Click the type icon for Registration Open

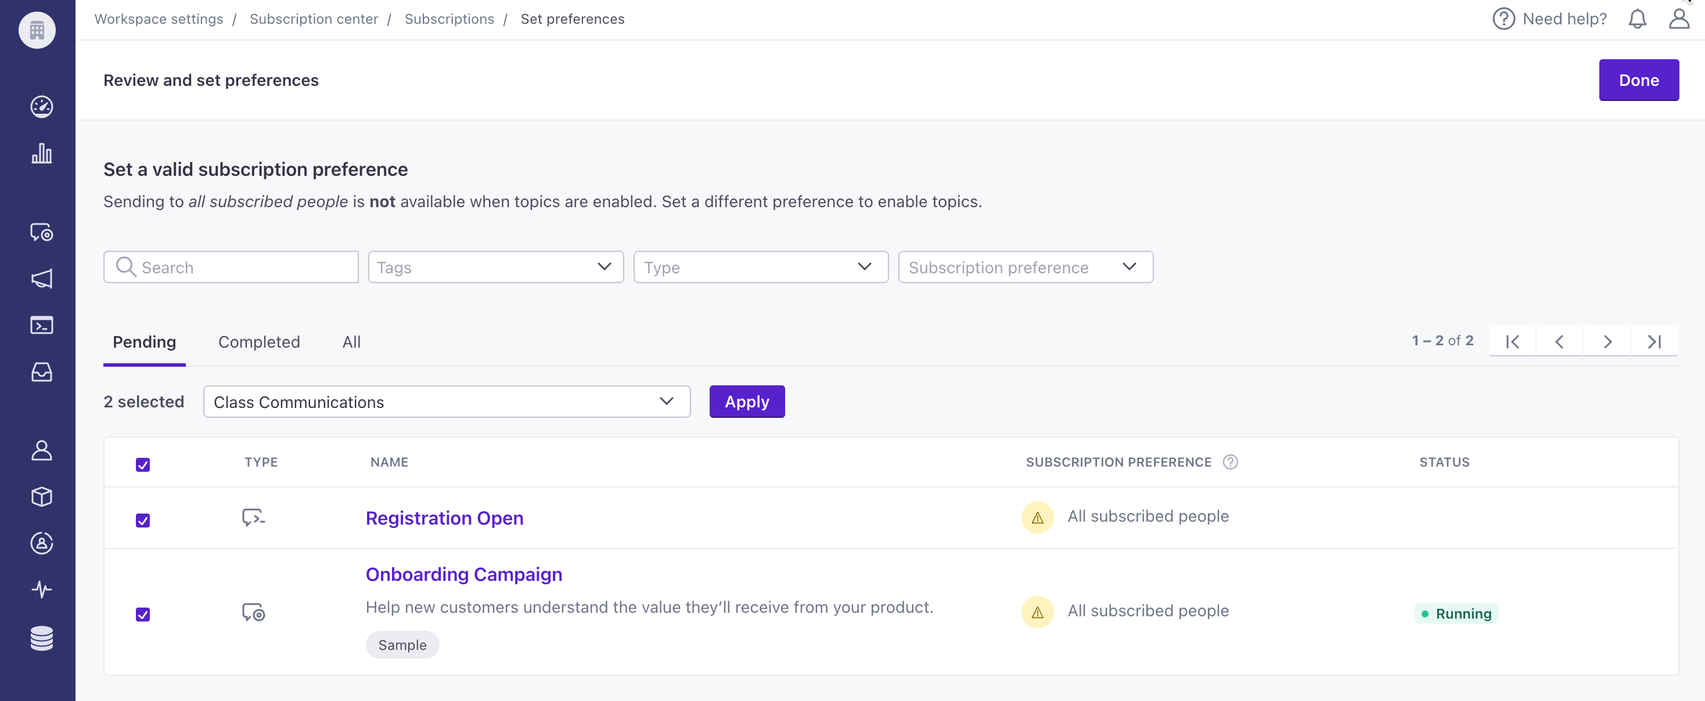pos(253,517)
